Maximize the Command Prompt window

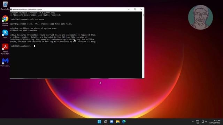135,9
